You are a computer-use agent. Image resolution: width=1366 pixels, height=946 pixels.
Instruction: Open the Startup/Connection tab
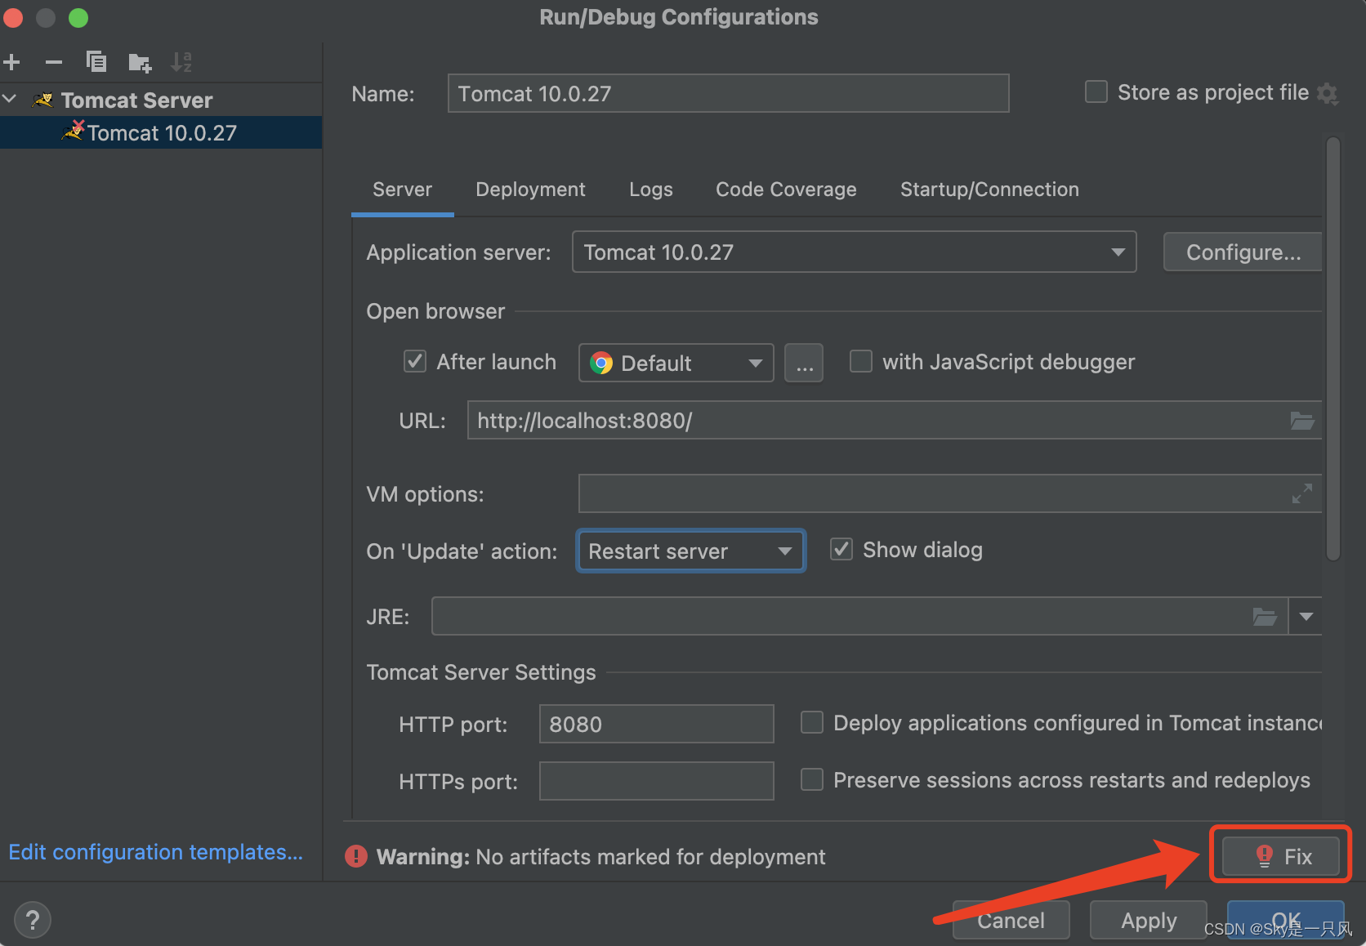click(x=989, y=190)
